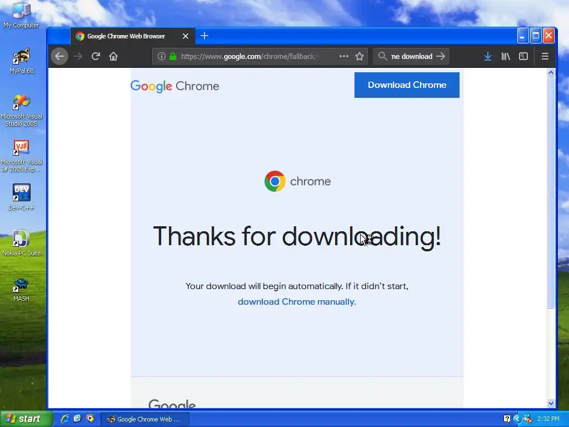
Task: Open My Computer desktop icon
Action: 21,15
